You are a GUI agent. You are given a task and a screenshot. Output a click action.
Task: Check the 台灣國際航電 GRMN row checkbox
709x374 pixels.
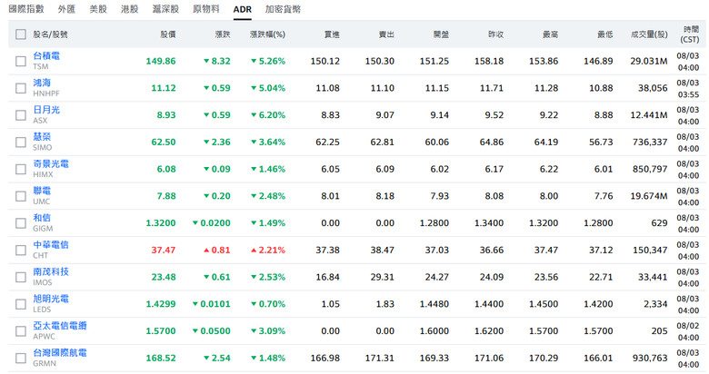21,359
